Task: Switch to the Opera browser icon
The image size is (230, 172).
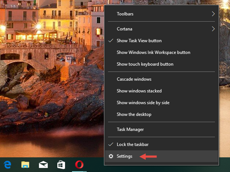Action: (79, 165)
